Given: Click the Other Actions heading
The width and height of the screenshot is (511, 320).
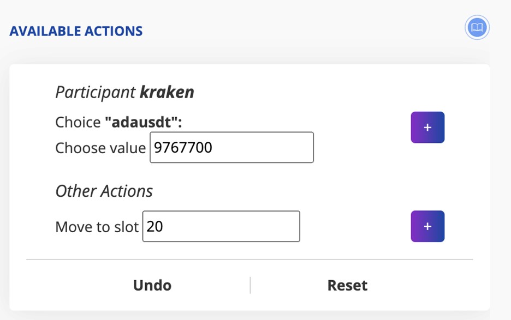Looking at the screenshot, I should [104, 191].
